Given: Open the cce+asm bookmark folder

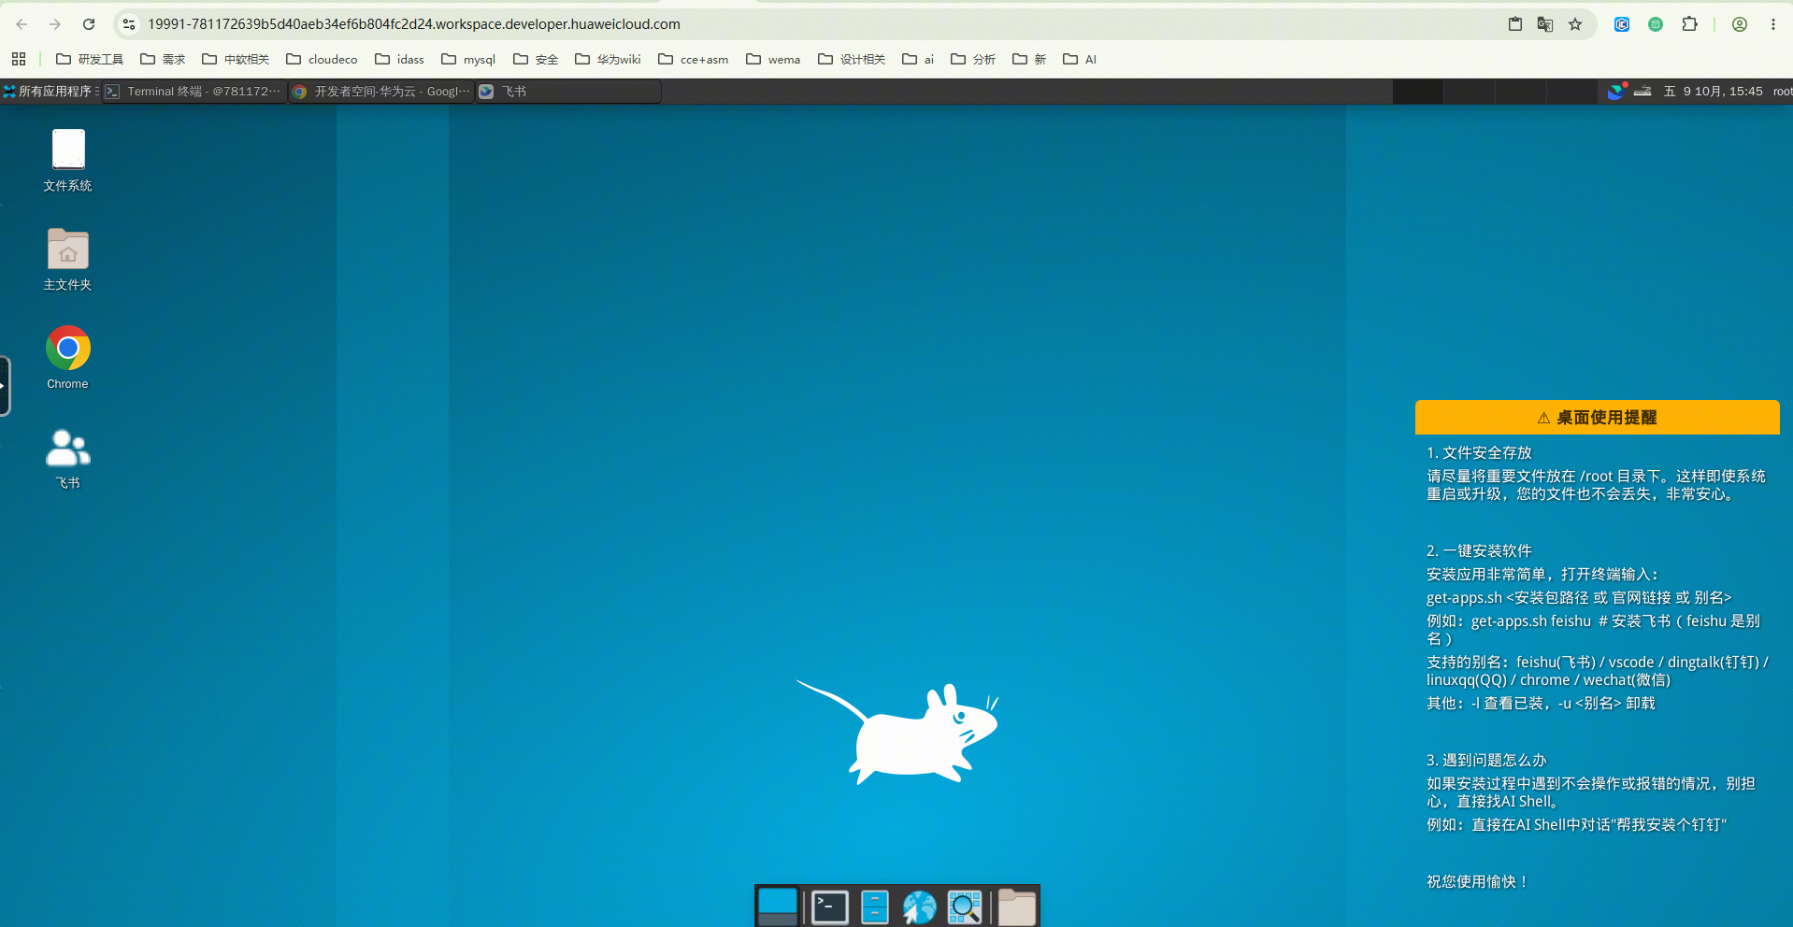Looking at the screenshot, I should tap(693, 59).
